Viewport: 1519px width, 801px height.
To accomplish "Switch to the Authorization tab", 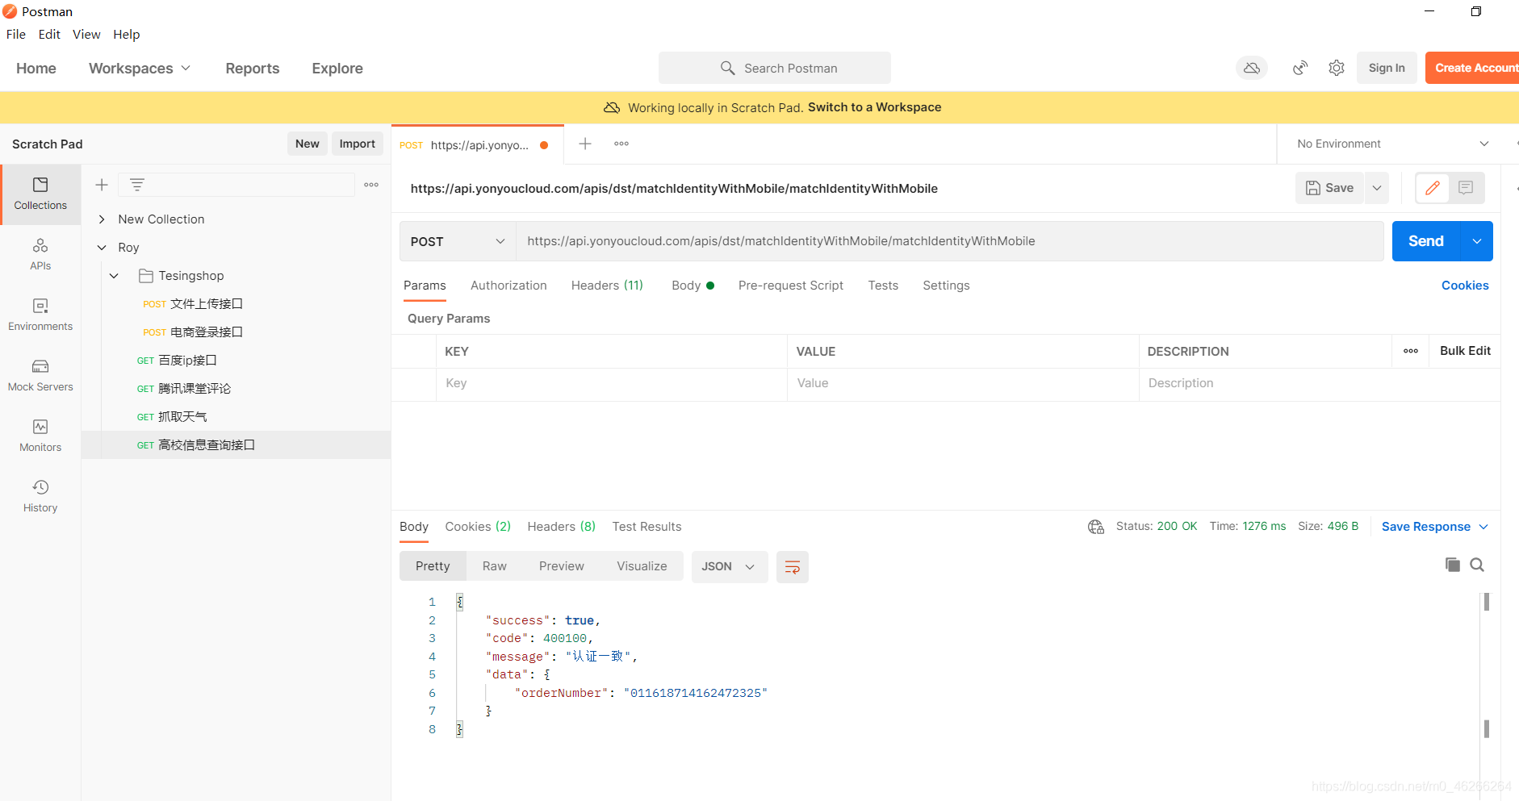I will [x=508, y=286].
